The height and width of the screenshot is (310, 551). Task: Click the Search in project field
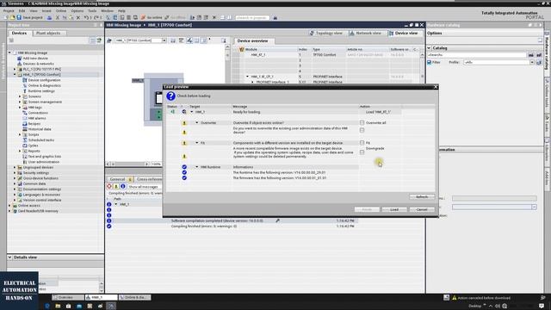tap(252, 17)
